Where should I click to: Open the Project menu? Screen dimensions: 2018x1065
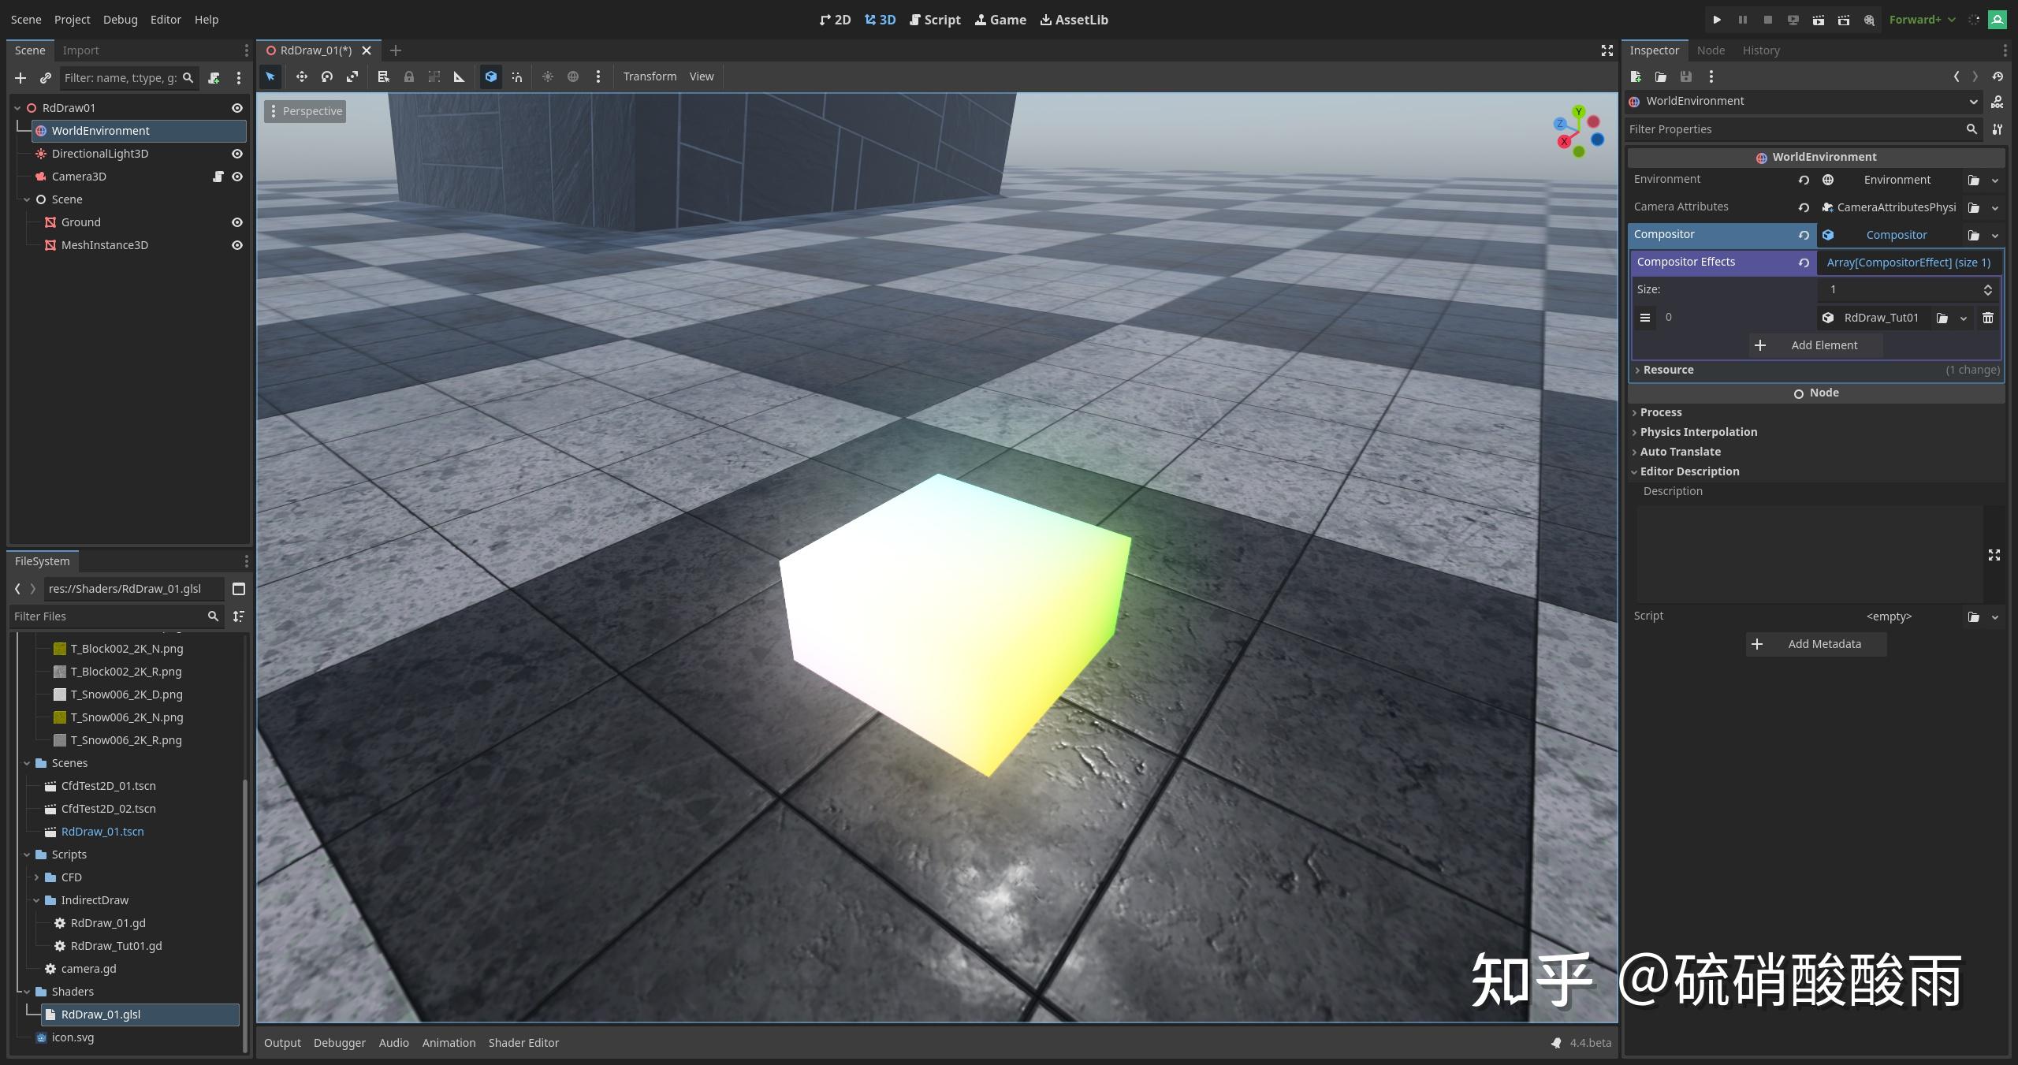coord(72,19)
